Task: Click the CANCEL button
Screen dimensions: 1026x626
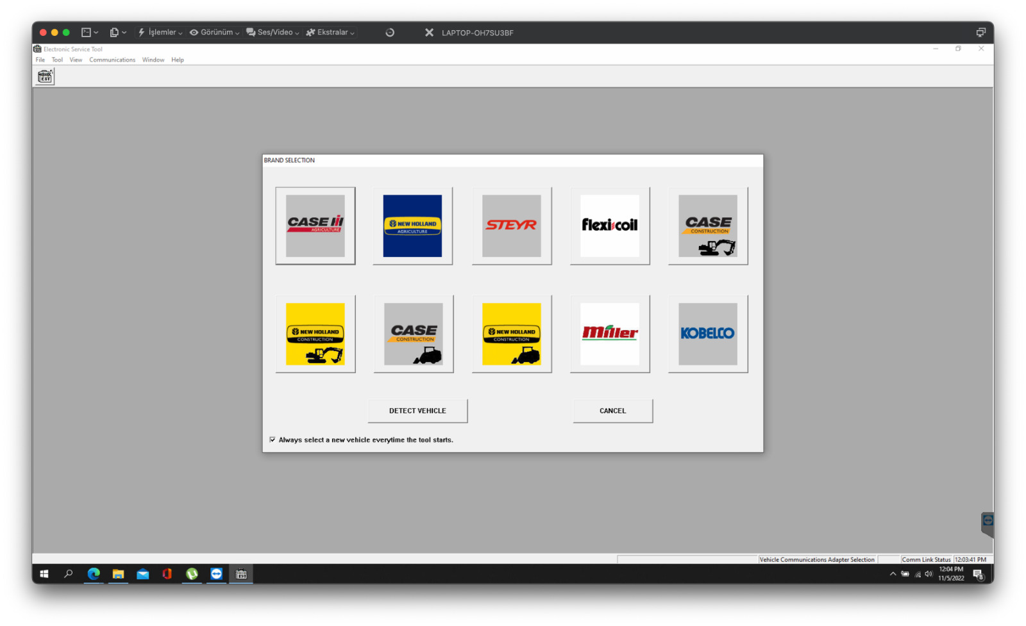Action: point(612,411)
